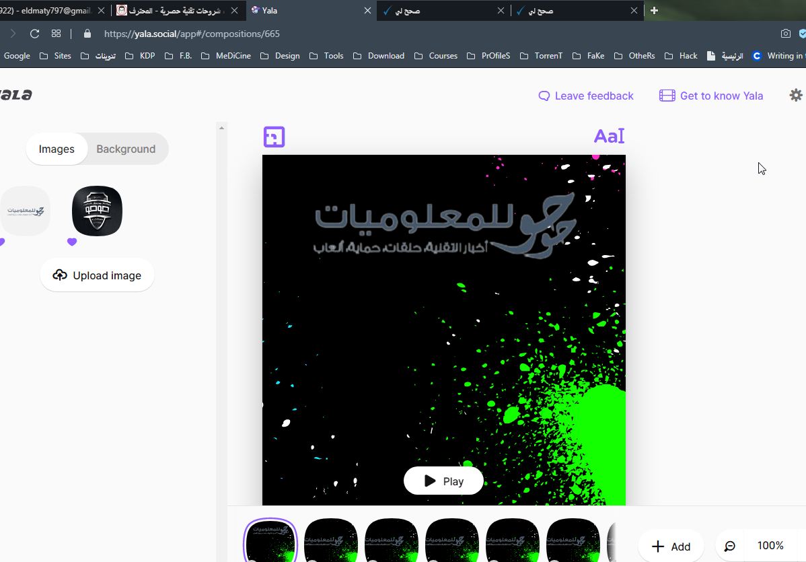Select the first highlighted frame thumbnail
The width and height of the screenshot is (806, 562).
tap(270, 540)
